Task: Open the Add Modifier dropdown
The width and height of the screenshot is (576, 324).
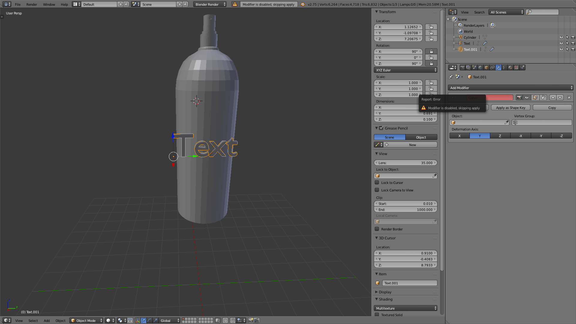Action: point(511,88)
